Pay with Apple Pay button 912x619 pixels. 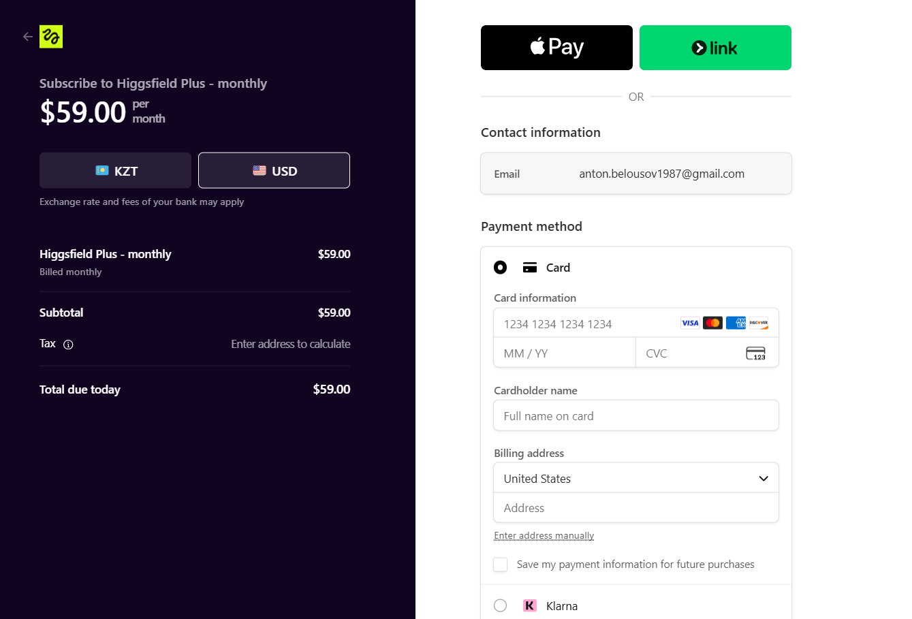point(556,48)
